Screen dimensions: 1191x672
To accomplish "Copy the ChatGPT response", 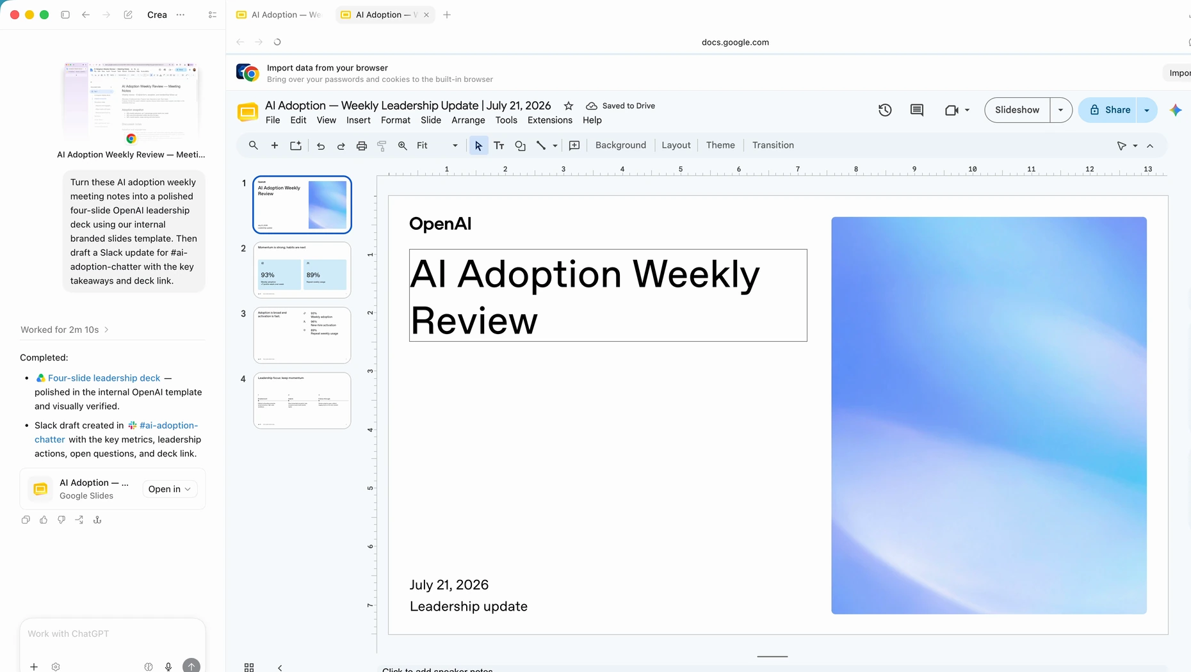I will point(26,520).
